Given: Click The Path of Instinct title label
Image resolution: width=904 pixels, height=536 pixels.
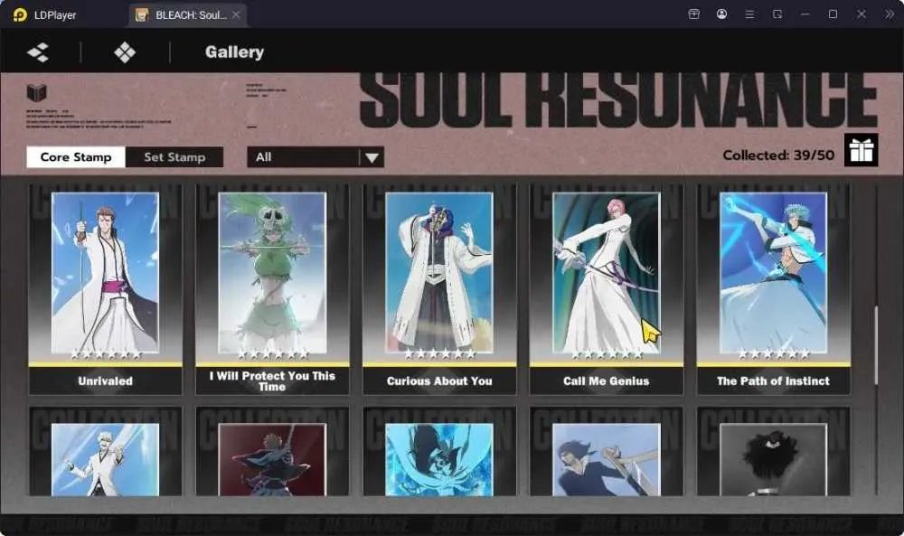Looking at the screenshot, I should coord(774,381).
